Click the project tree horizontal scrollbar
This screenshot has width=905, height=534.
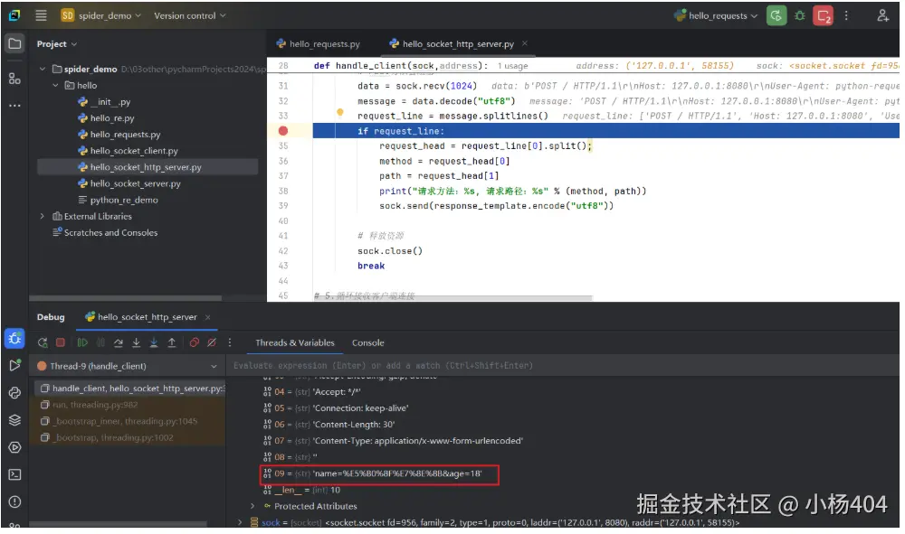125,298
